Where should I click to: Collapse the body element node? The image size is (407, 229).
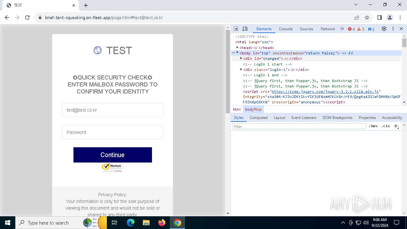coord(237,53)
